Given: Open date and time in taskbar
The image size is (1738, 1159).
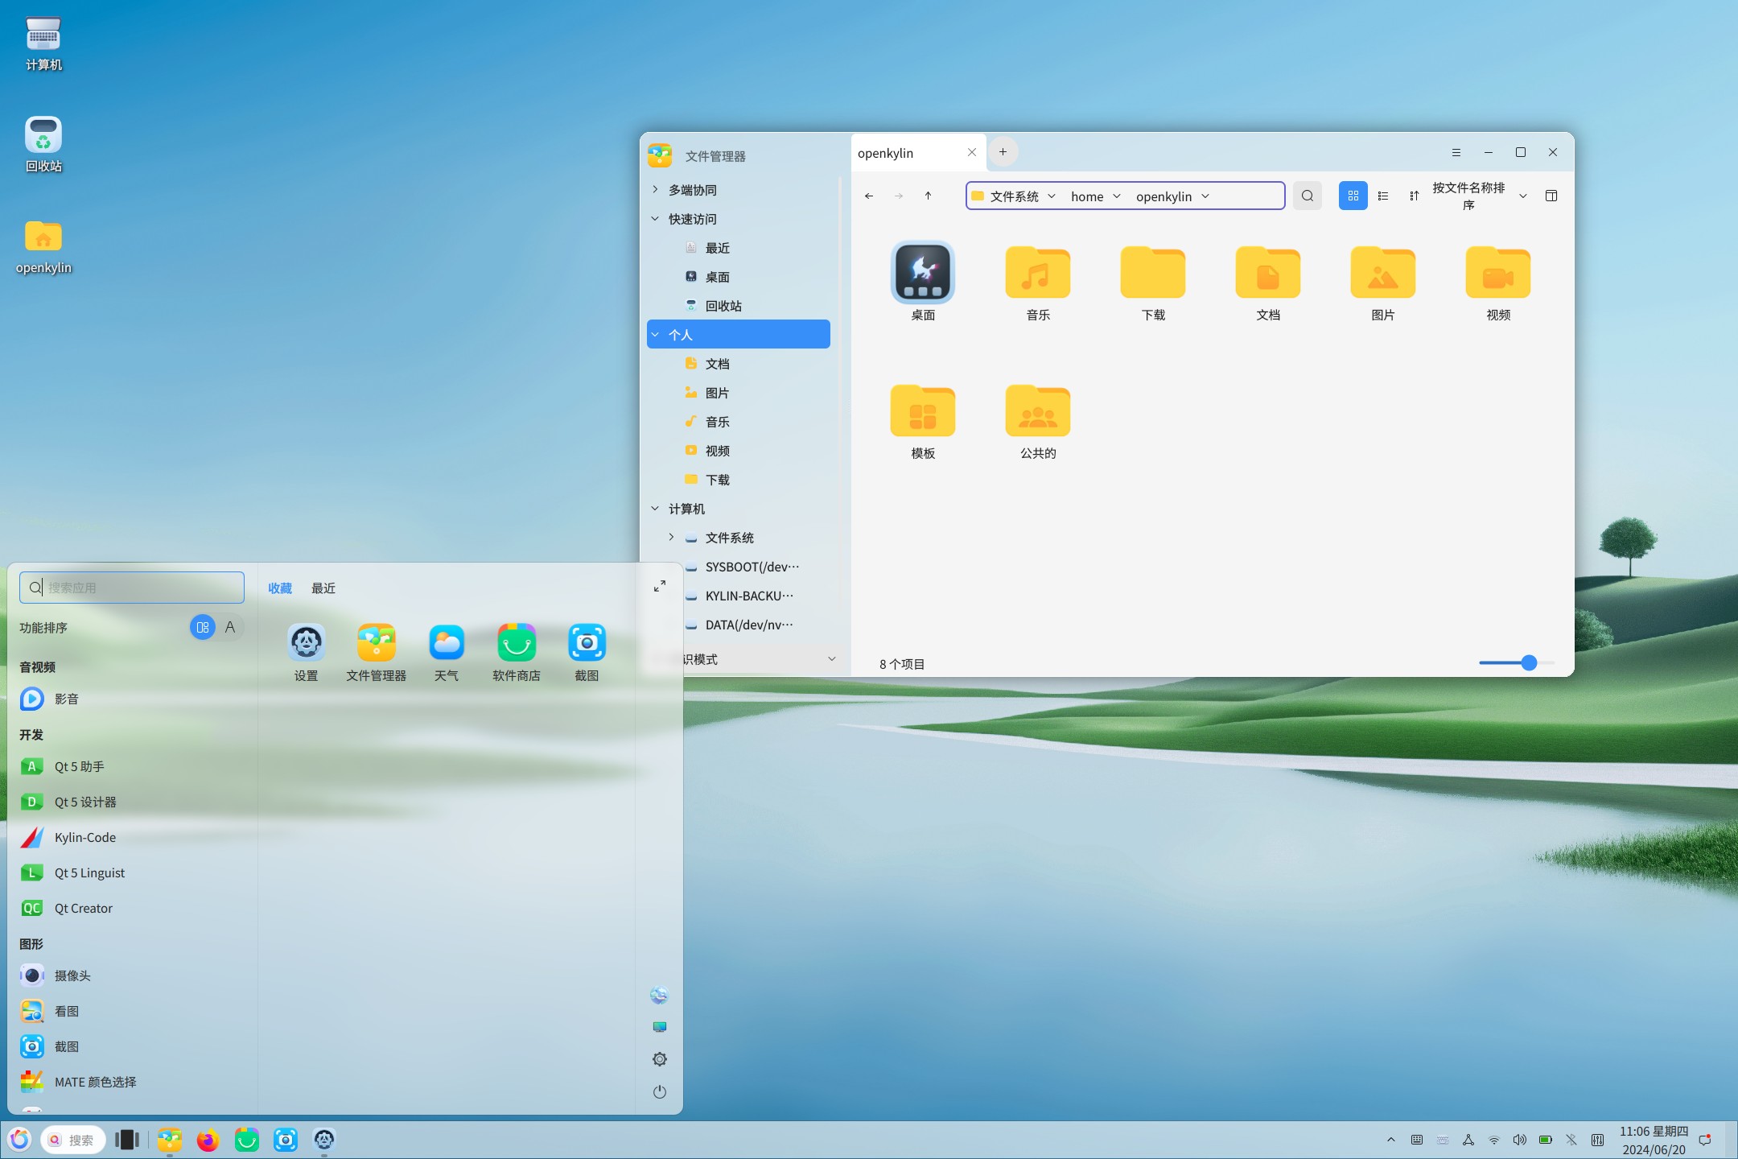Looking at the screenshot, I should (x=1654, y=1140).
